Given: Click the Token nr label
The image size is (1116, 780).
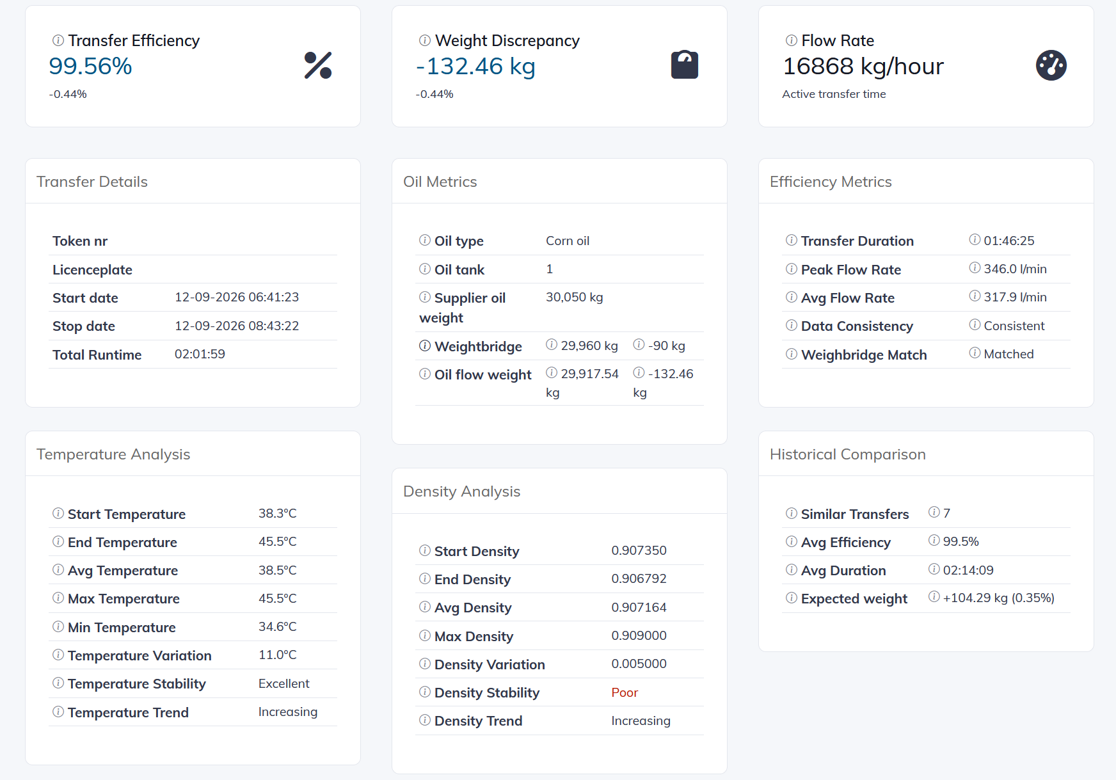Looking at the screenshot, I should tap(80, 241).
